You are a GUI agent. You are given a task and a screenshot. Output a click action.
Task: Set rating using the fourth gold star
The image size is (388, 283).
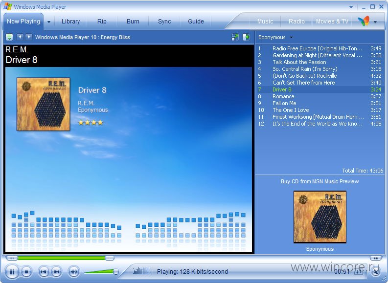pyautogui.click(x=100, y=122)
